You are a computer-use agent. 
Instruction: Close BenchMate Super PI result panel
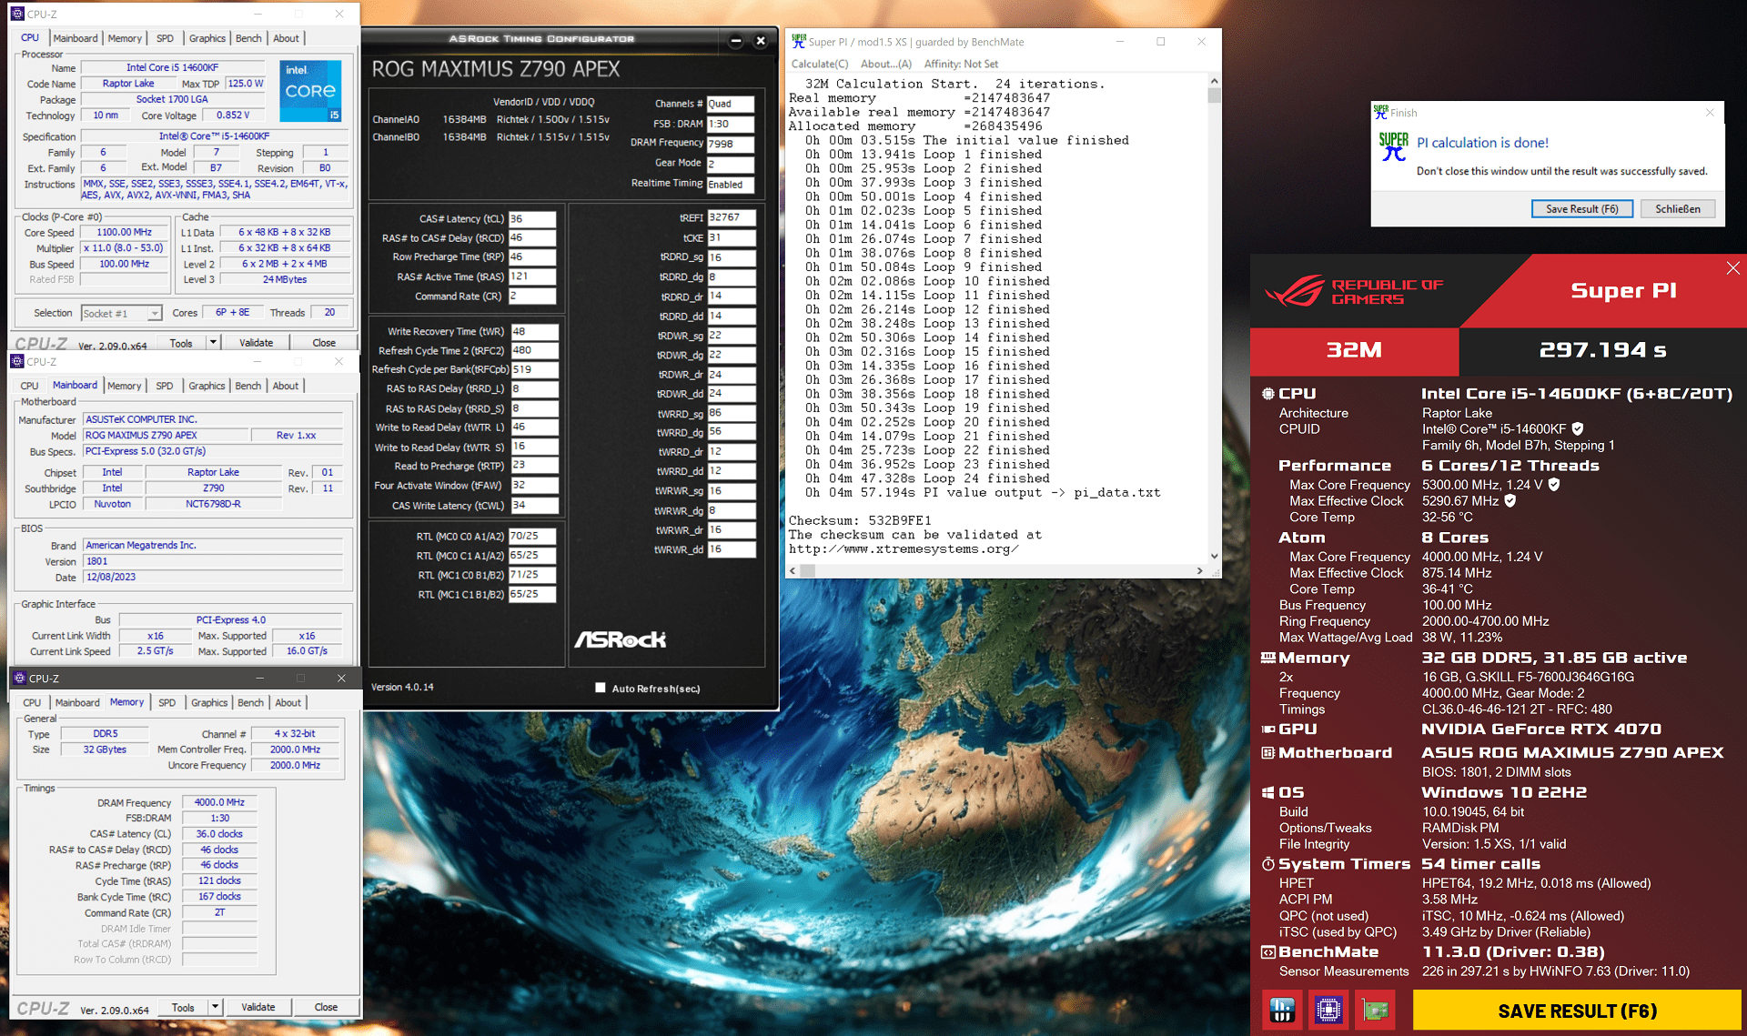[x=1732, y=268]
